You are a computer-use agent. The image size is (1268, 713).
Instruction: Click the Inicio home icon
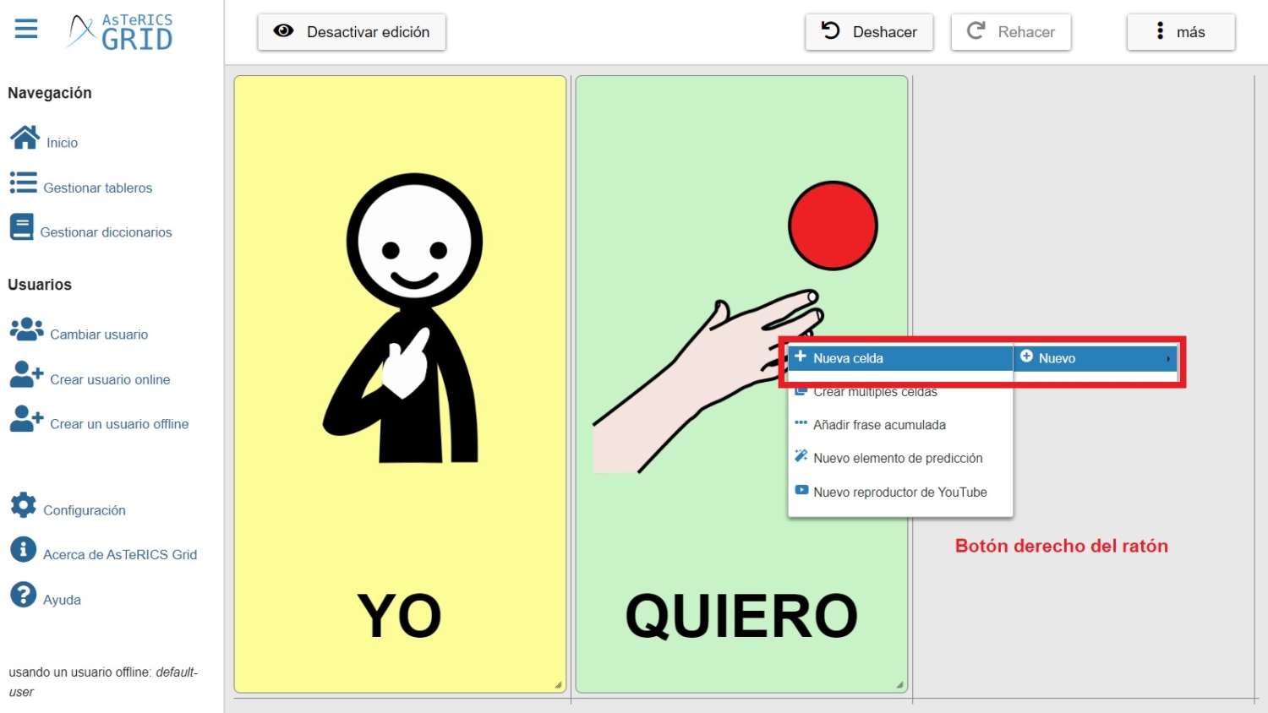click(25, 136)
